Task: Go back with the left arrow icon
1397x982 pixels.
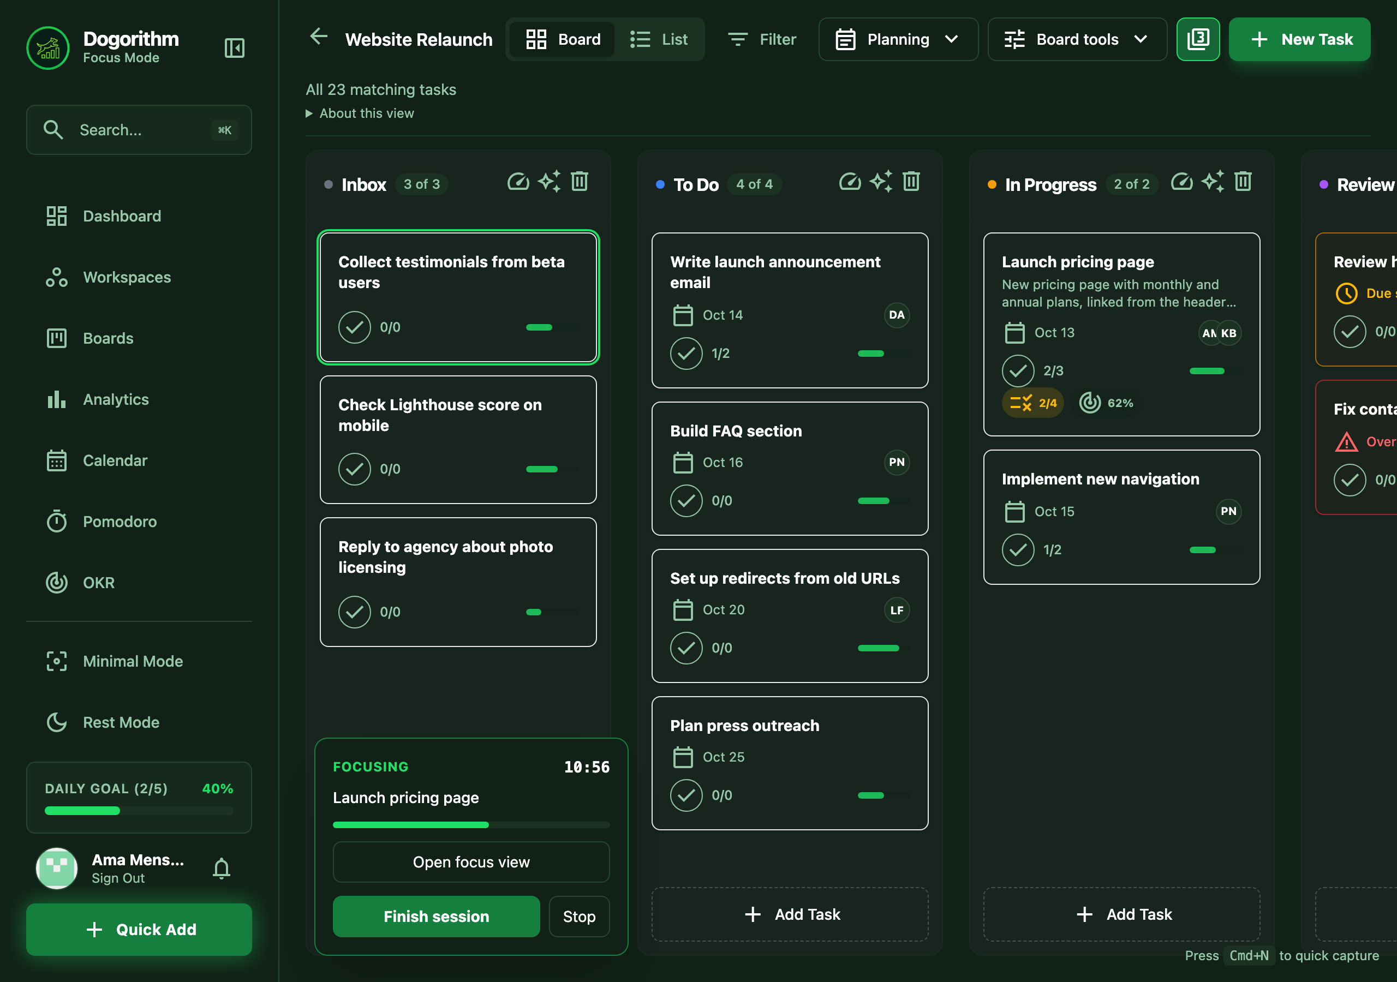Action: (319, 37)
